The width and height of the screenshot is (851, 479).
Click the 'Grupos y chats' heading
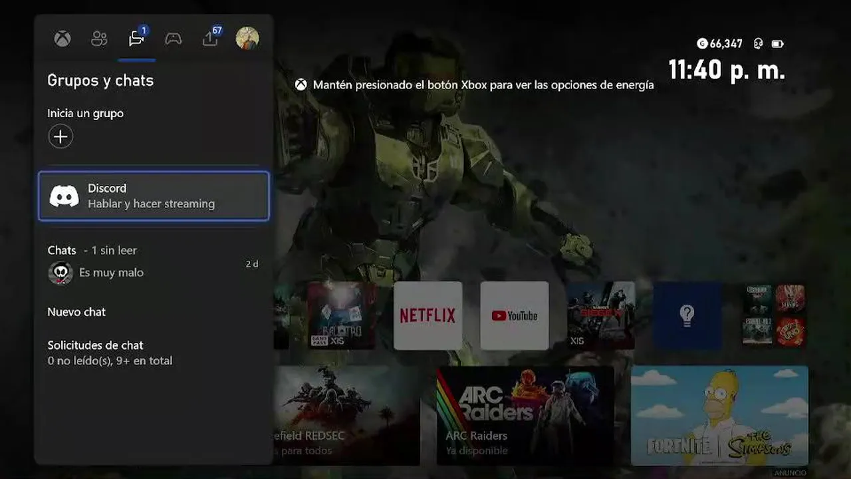(x=100, y=80)
